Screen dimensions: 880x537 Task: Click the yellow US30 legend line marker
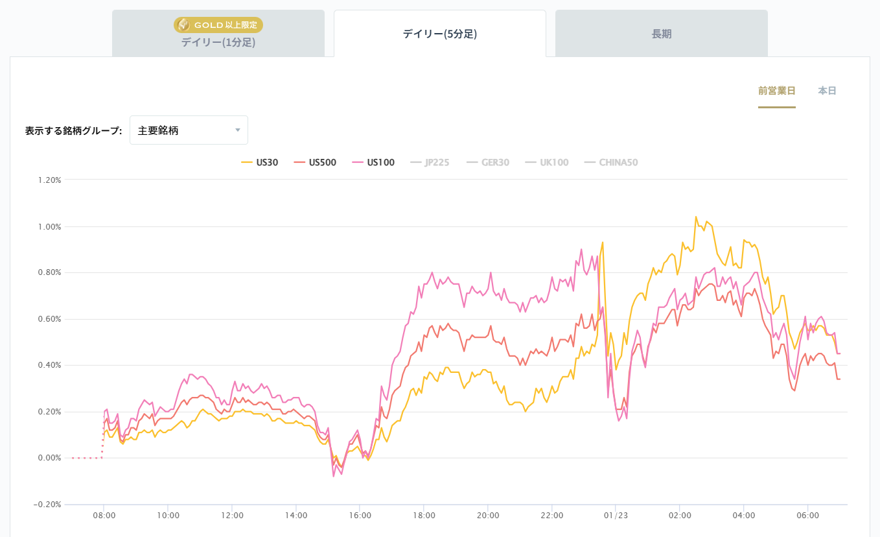[246, 162]
